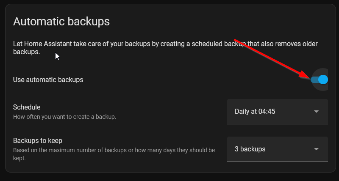Click the Let Home Assistant take care paragraph
The width and height of the screenshot is (339, 181).
(x=165, y=48)
